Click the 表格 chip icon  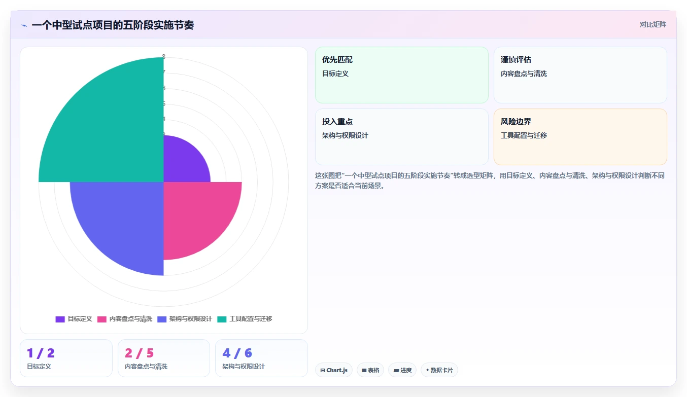click(364, 371)
